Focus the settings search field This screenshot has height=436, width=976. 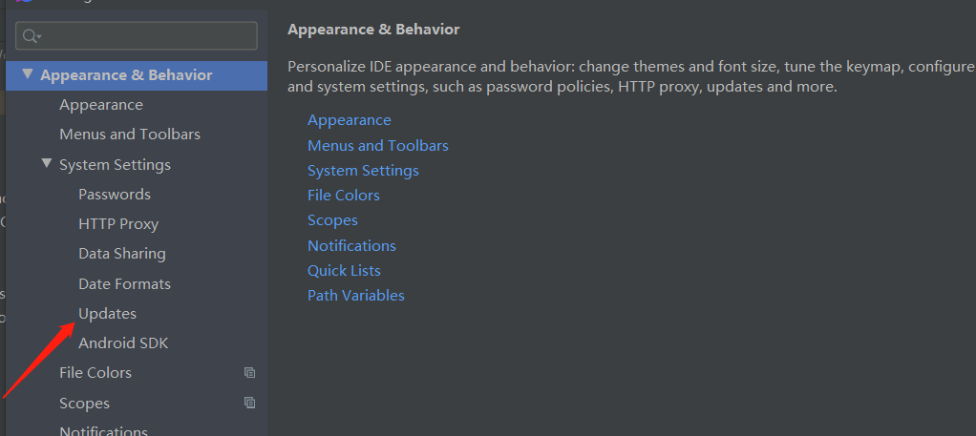coord(137,36)
